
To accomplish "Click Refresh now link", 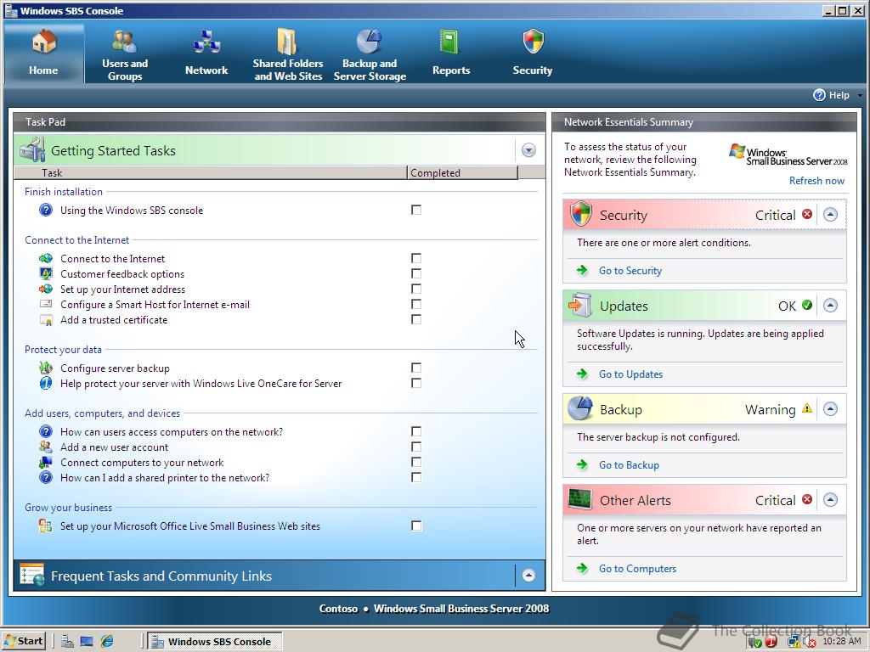I will 816,181.
